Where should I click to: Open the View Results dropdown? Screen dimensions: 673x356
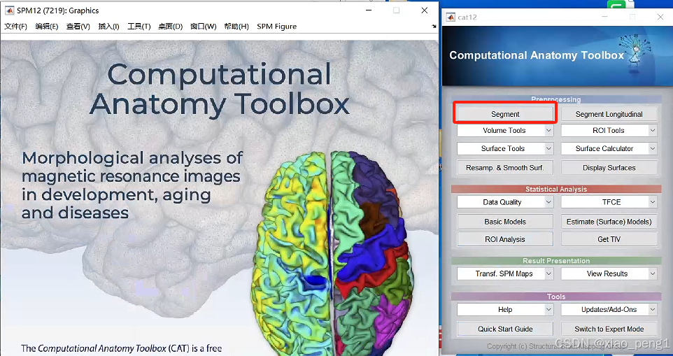tap(609, 273)
